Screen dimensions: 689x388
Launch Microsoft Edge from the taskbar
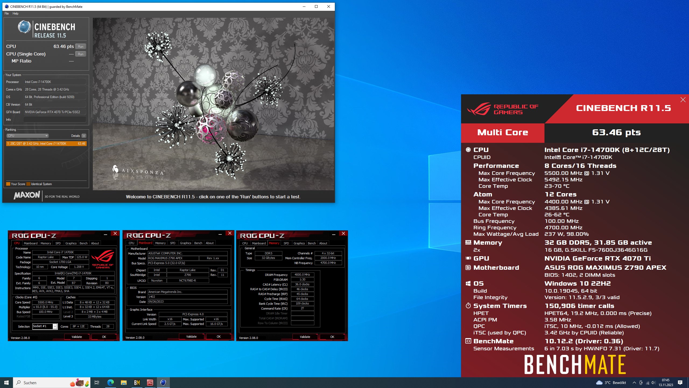[x=110, y=383]
